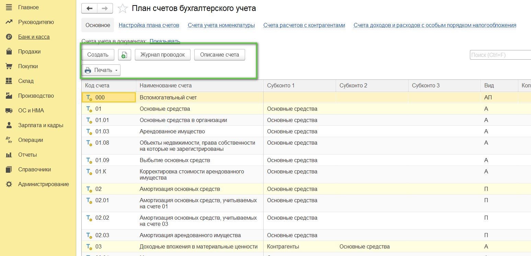Open the ОС и НМА section

(9, 111)
